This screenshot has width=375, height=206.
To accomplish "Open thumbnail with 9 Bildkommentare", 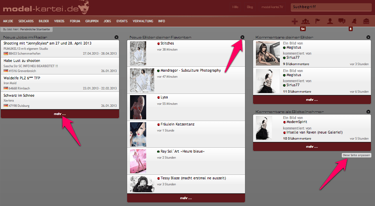I will click(x=268, y=53).
